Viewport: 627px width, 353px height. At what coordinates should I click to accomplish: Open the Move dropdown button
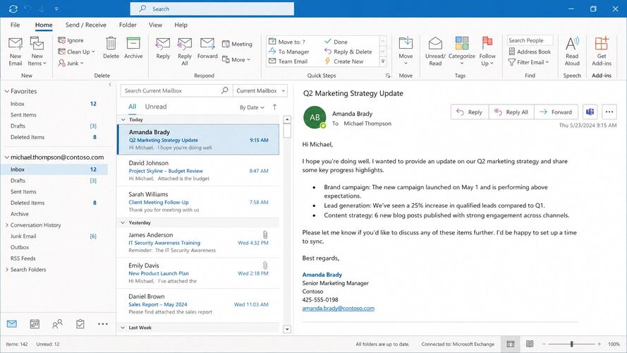tap(406, 52)
